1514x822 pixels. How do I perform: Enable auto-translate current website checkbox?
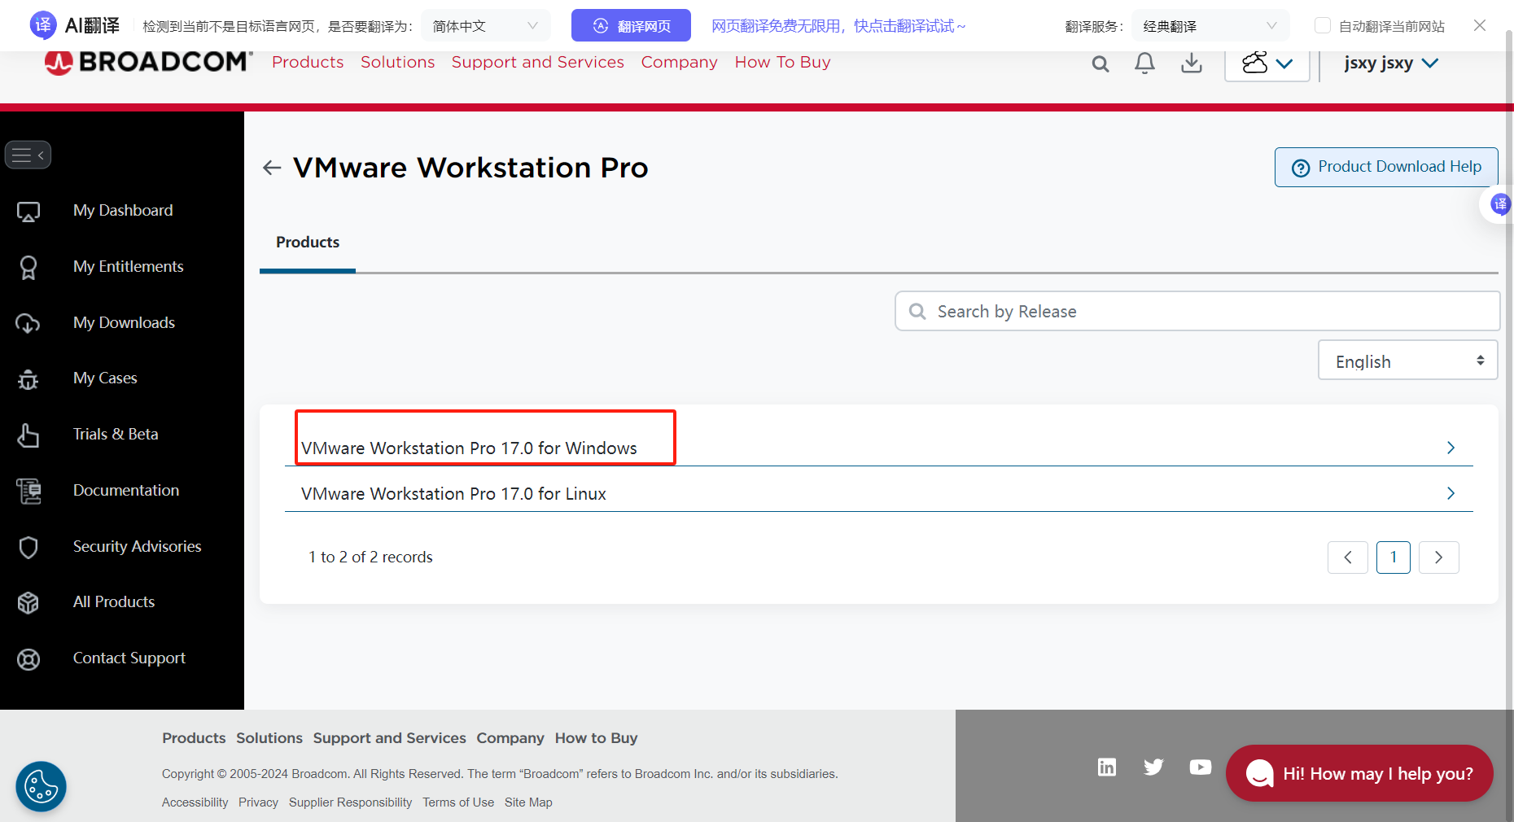coord(1323,26)
